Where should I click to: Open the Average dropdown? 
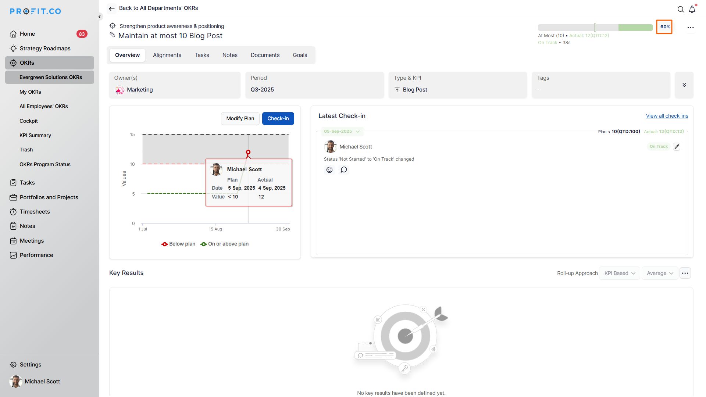660,273
